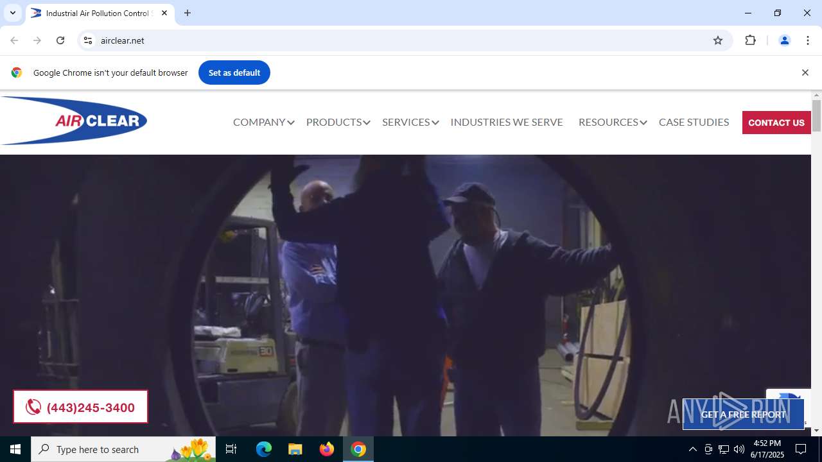Expand the RESOURCES menu chevron

[x=643, y=123]
